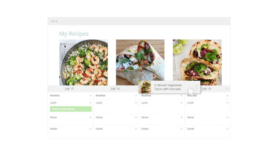The height and width of the screenshot is (160, 278).
Task: Select the vegetarian tacos recipe photo
Action: coord(197,62)
